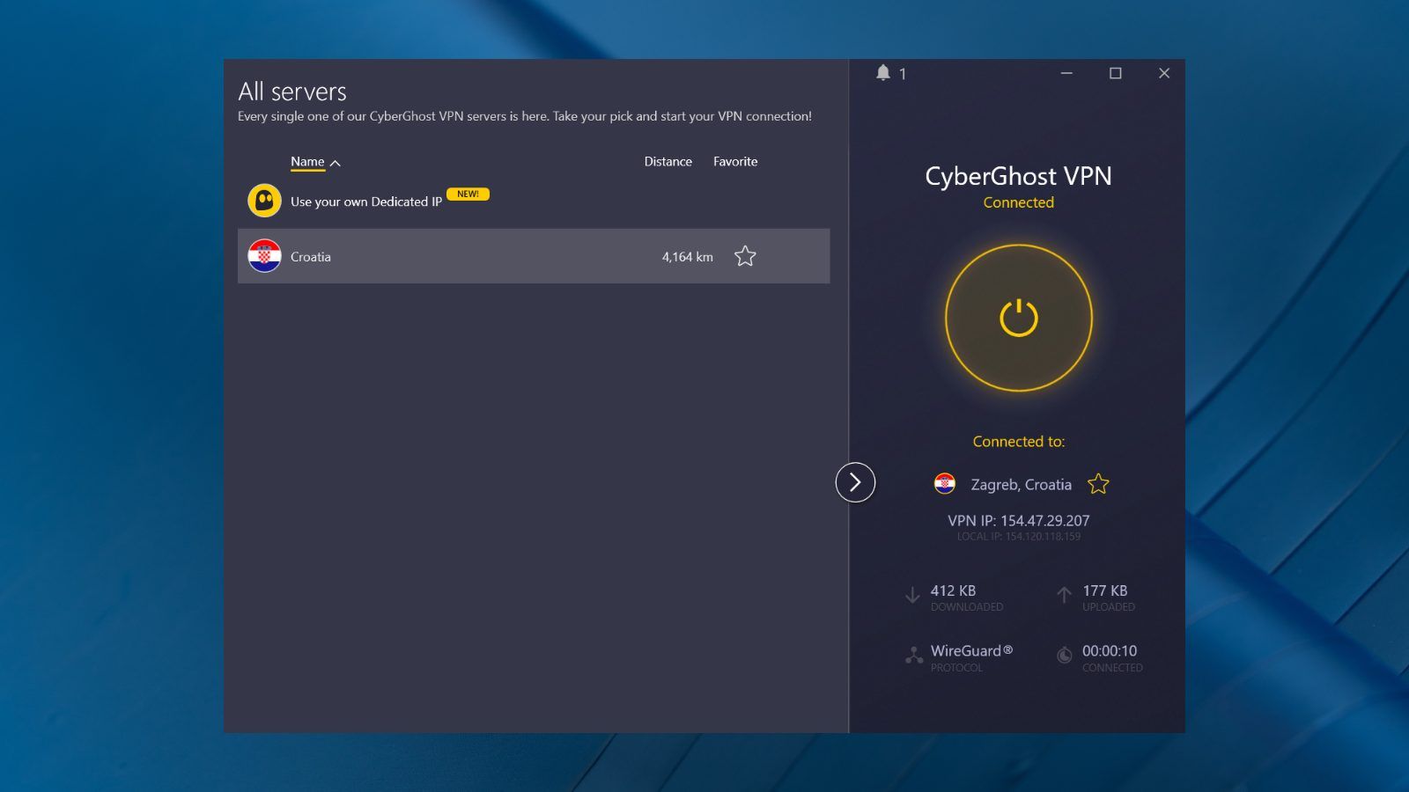Click the Connected status text
This screenshot has height=792, width=1409.
click(1019, 202)
